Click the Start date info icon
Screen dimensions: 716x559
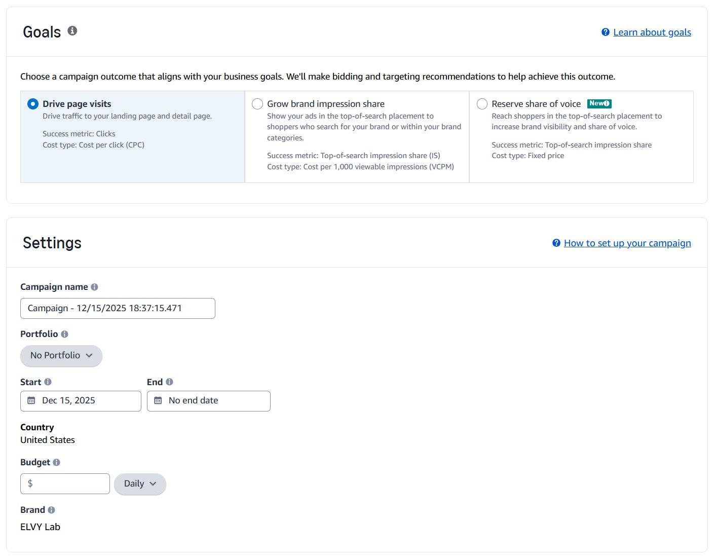click(48, 382)
